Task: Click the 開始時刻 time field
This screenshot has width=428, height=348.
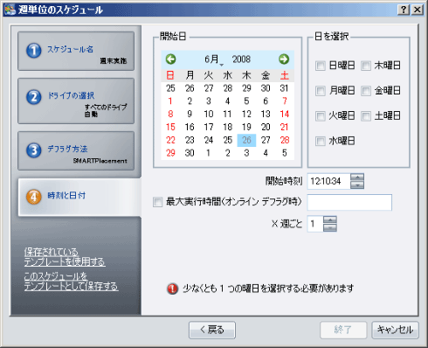Action: (x=328, y=181)
